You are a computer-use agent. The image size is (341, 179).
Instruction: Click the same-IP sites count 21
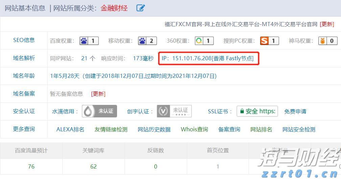tap(85, 58)
